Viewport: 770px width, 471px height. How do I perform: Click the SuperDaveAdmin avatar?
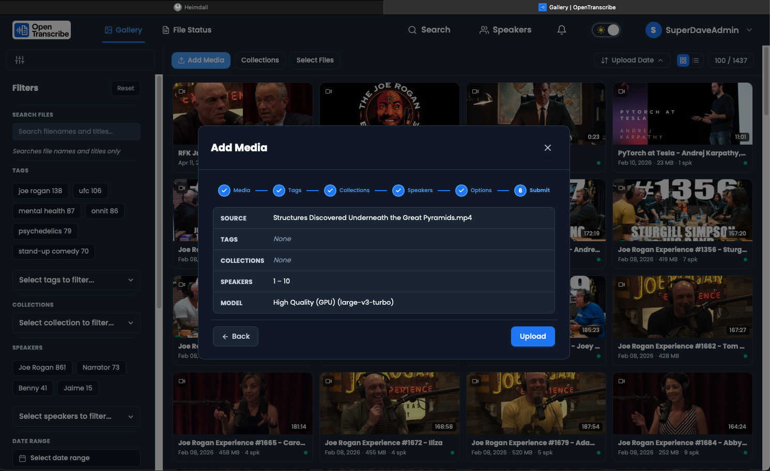click(653, 30)
